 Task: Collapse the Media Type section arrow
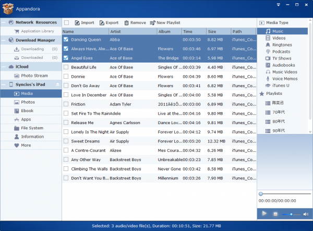click(262, 23)
